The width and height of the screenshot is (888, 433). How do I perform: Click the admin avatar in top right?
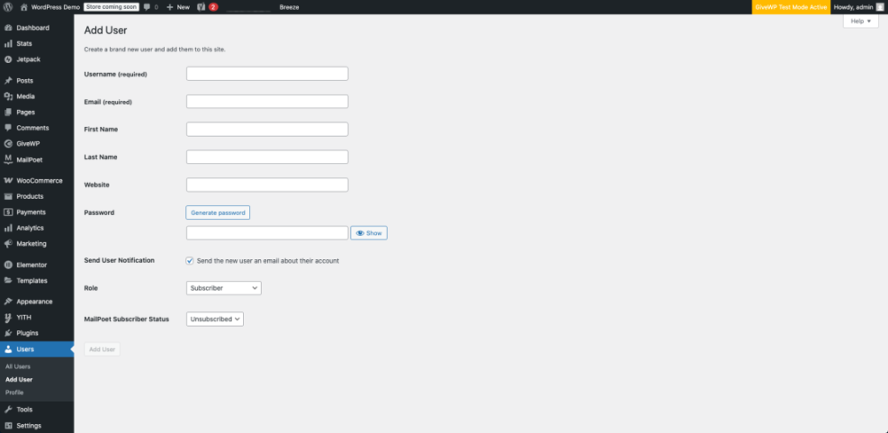(880, 7)
